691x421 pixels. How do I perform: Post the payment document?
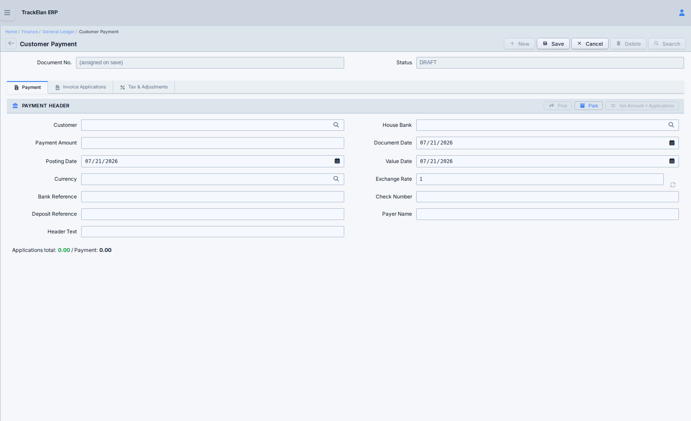558,106
